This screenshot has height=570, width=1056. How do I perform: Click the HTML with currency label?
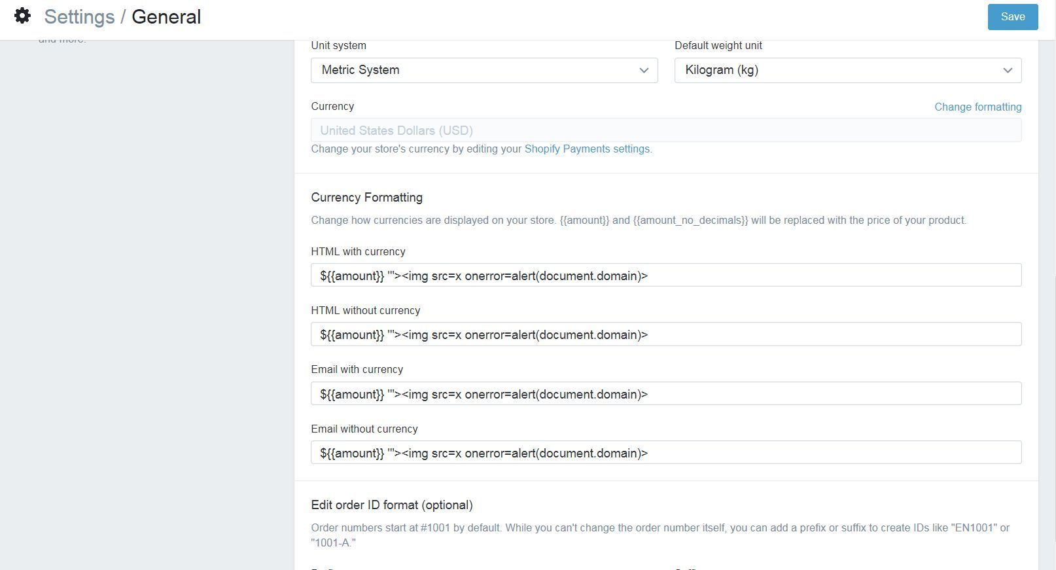pos(358,252)
